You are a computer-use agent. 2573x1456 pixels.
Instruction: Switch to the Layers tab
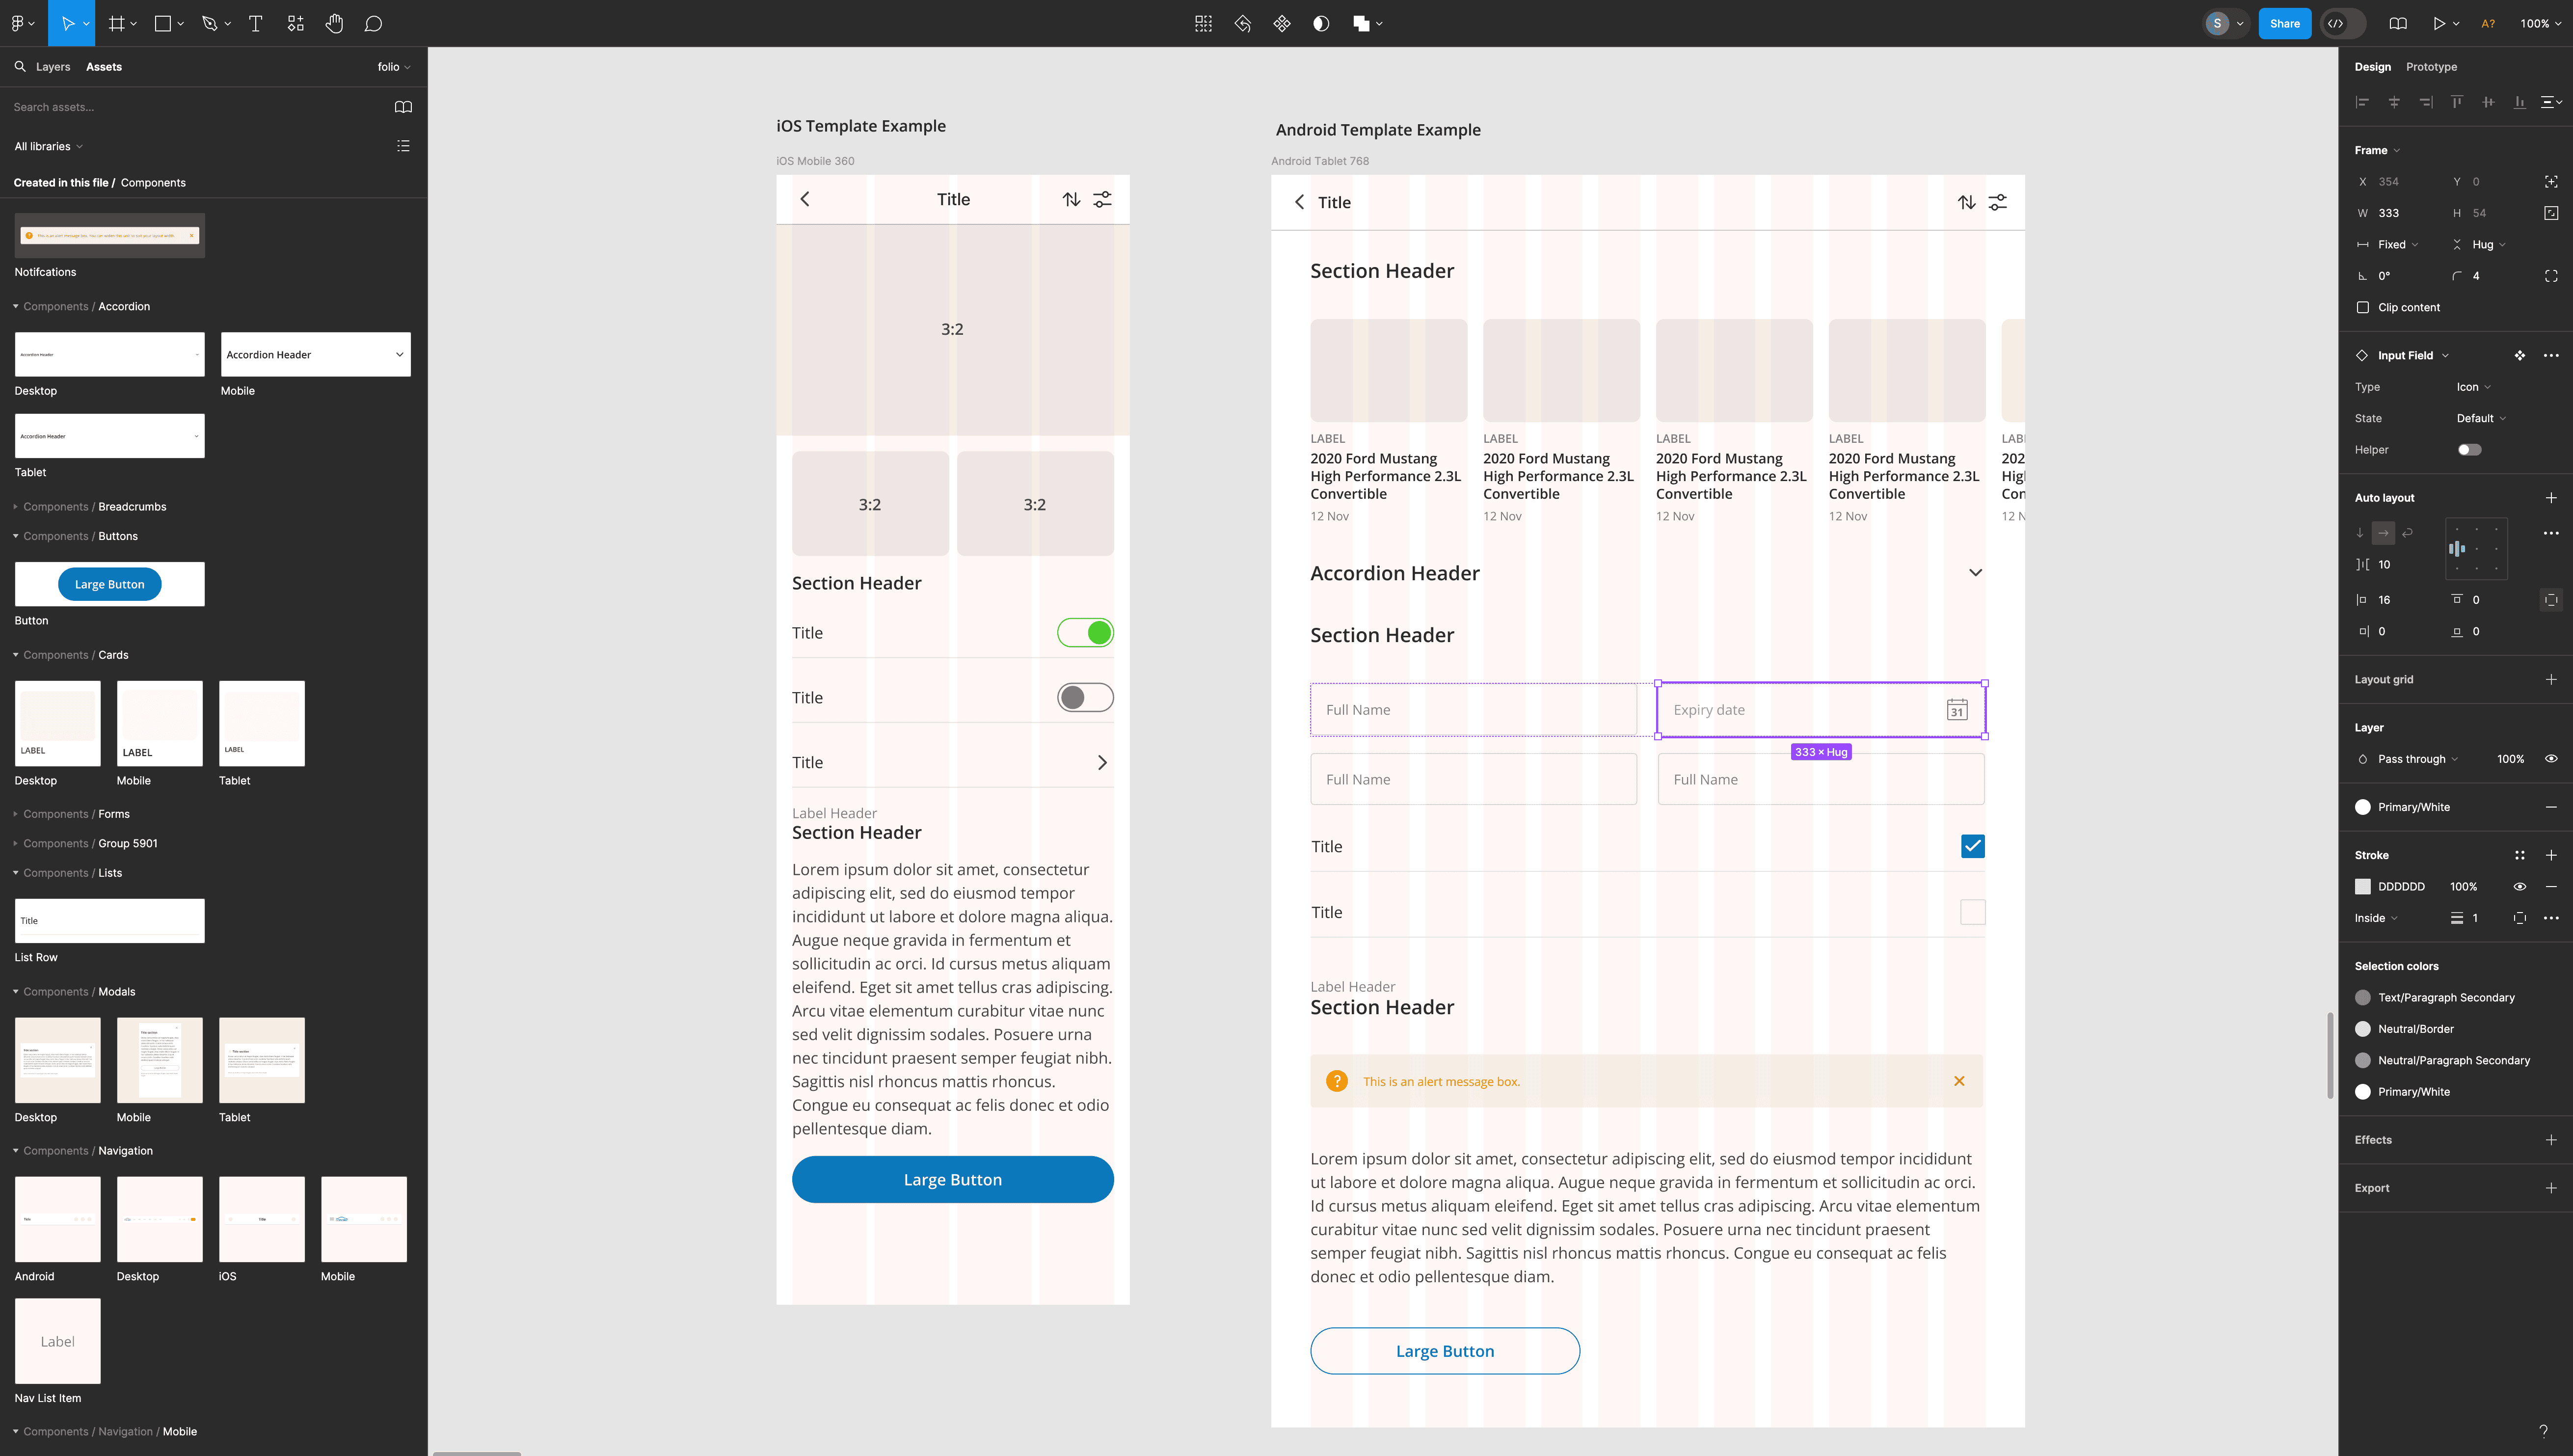(53, 67)
